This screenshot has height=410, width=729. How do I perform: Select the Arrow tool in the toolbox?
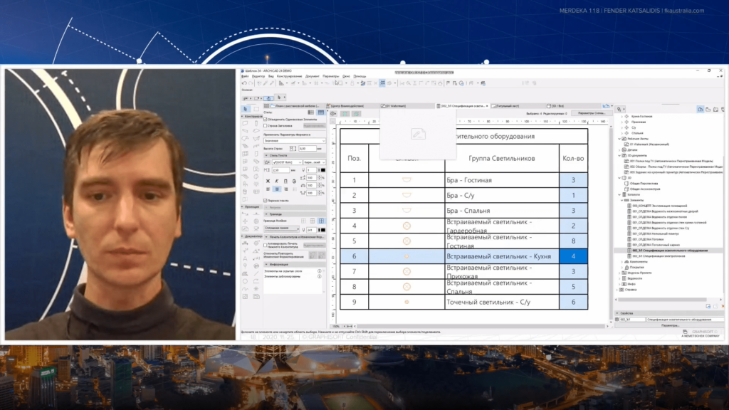[x=246, y=109]
